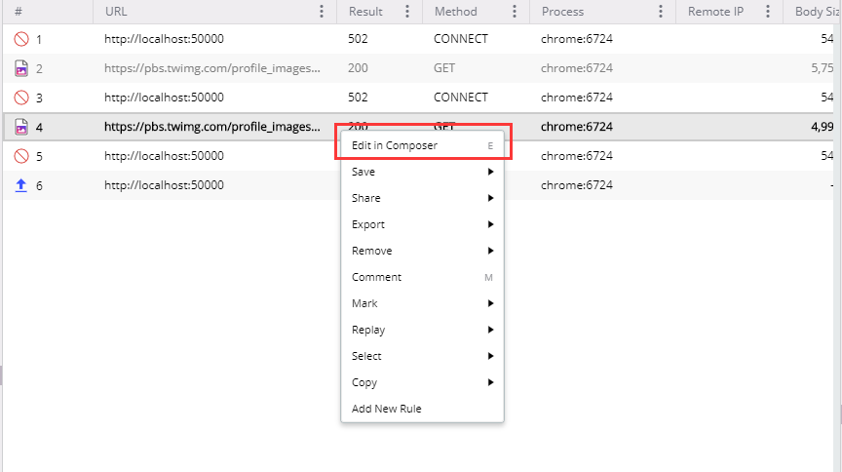
Task: Choose Edit in Composer from context menu
Action: coord(395,145)
